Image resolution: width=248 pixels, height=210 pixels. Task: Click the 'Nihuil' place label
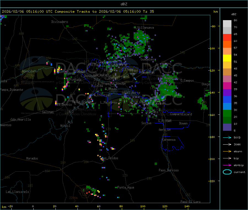point(65,126)
